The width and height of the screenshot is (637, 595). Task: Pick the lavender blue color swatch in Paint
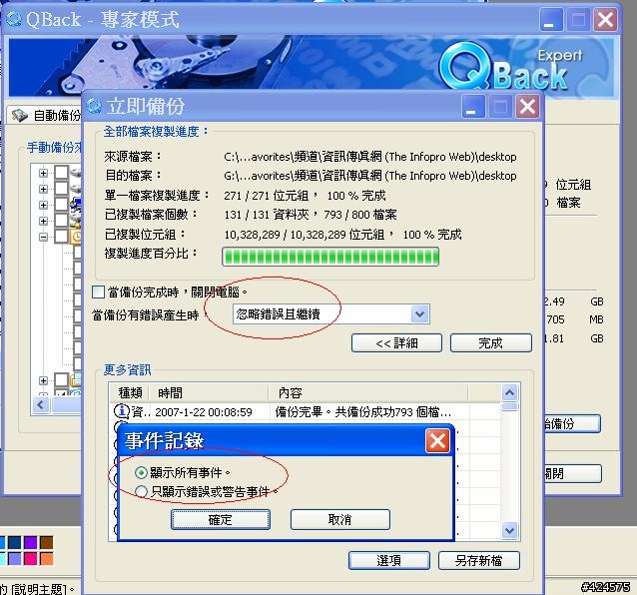(x=14, y=558)
